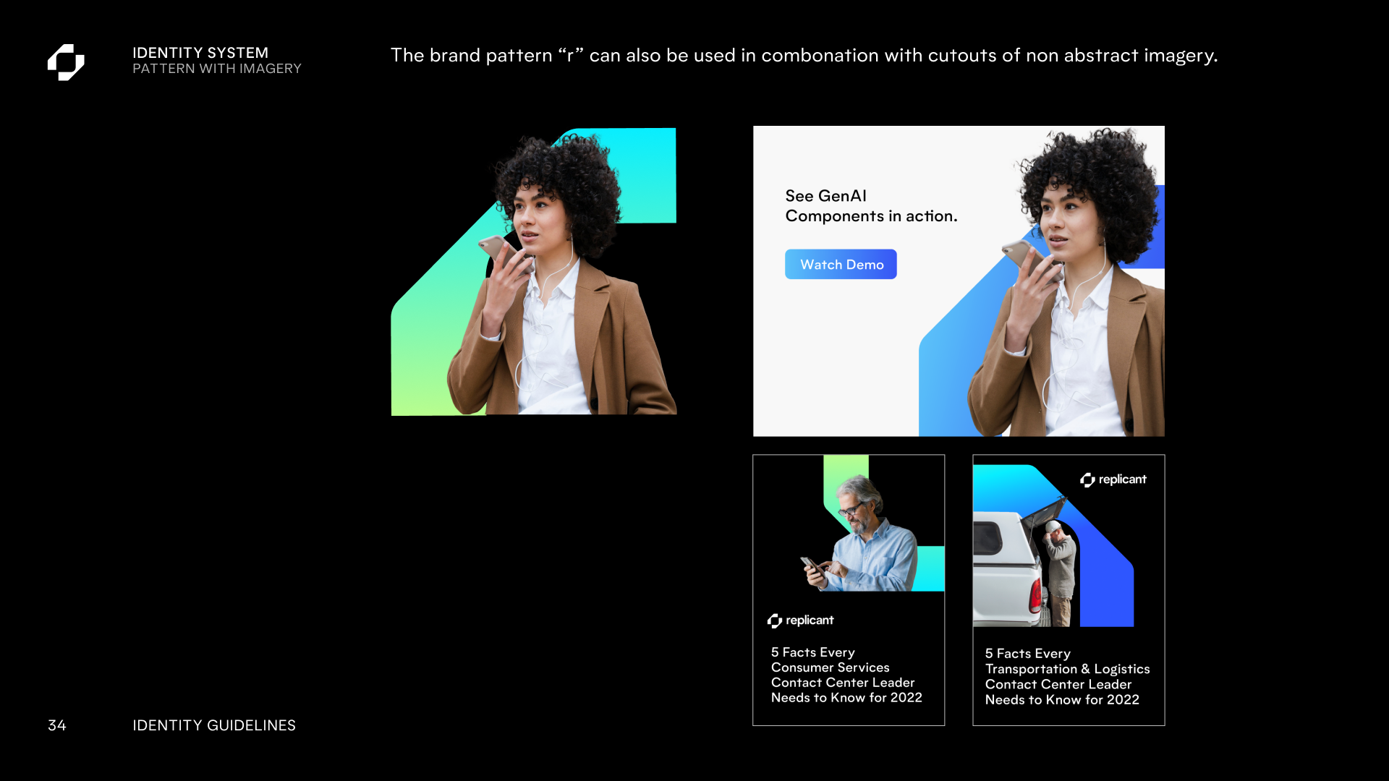1389x781 pixels.
Task: Select the "See GenAI Components in action" headline
Action: [x=871, y=206]
